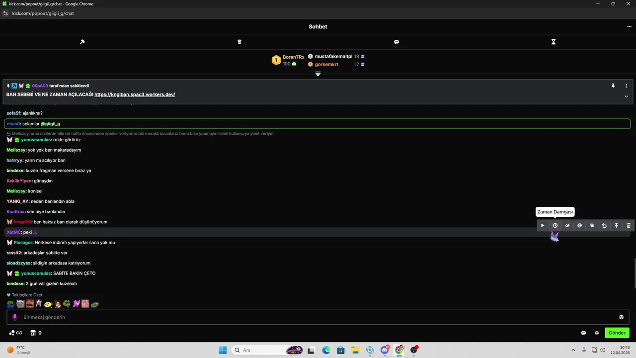Click the crossed-out eye icon on XatMC message
Viewport: 636px width, 358px height.
(x=567, y=226)
